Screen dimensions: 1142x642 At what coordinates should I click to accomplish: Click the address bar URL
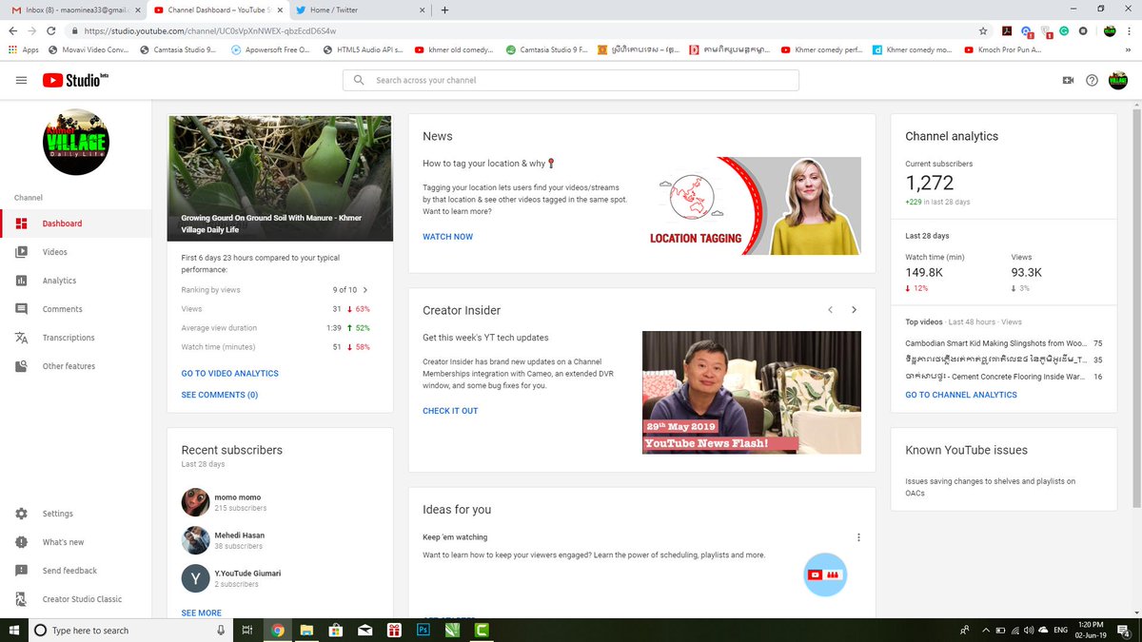coord(210,30)
